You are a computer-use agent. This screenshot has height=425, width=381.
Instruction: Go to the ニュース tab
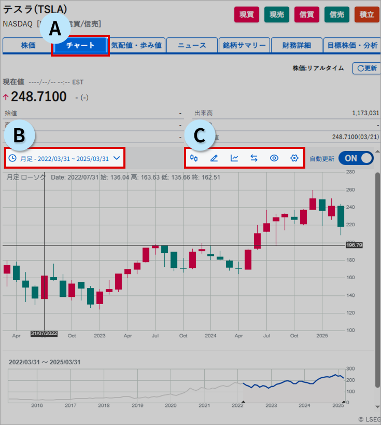click(192, 45)
